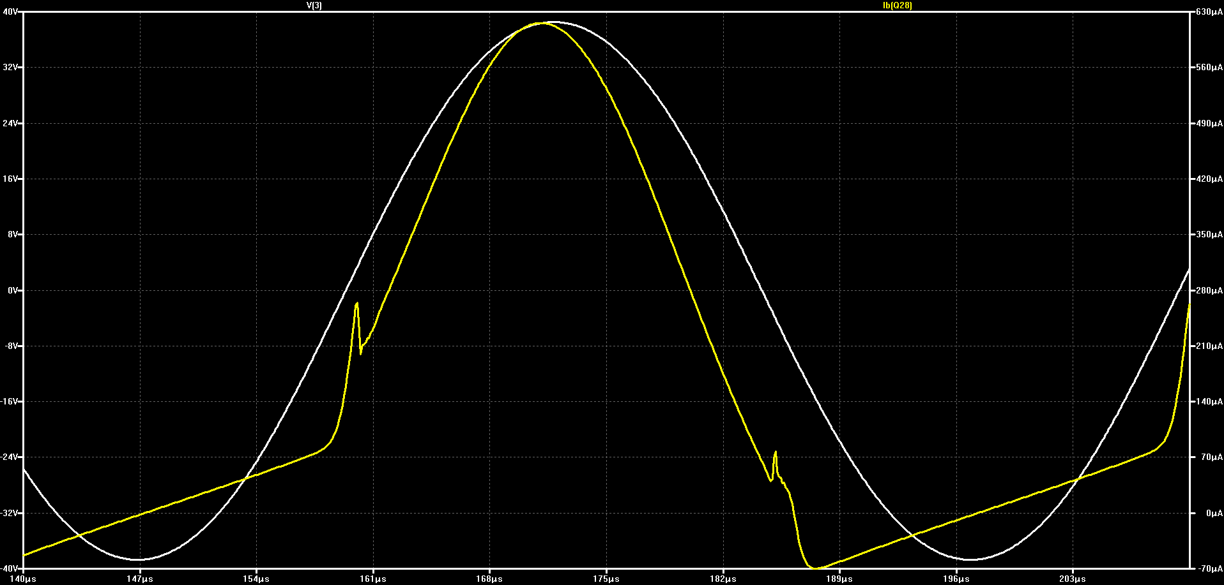Click the "203µs" time axis label

(1073, 579)
